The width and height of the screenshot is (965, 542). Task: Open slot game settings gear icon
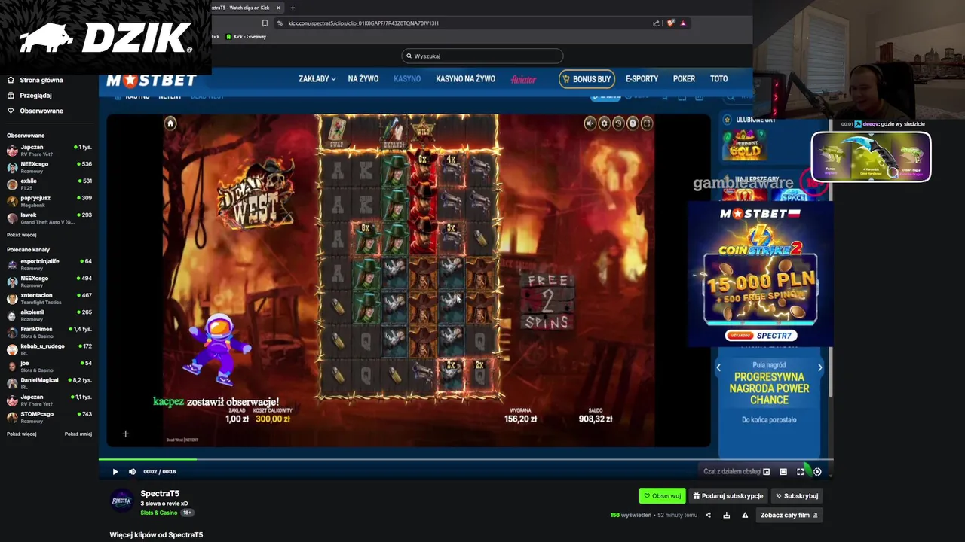pyautogui.click(x=604, y=123)
